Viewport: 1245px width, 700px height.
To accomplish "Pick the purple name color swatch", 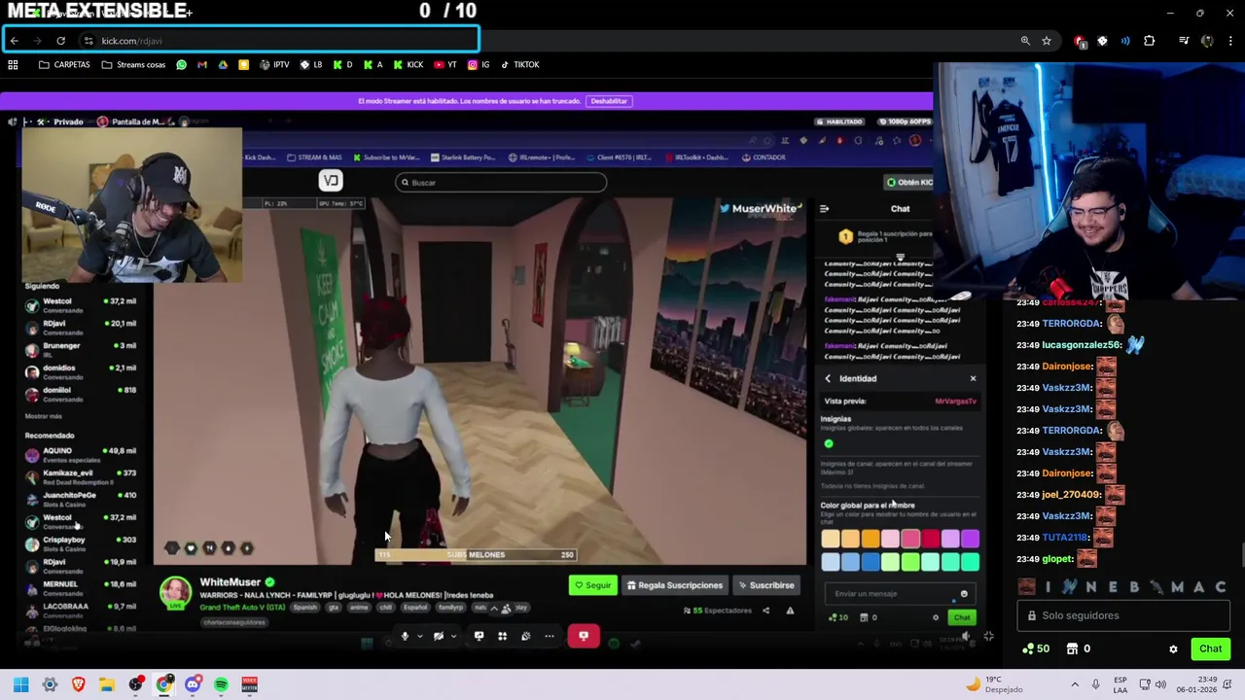I will click(970, 539).
